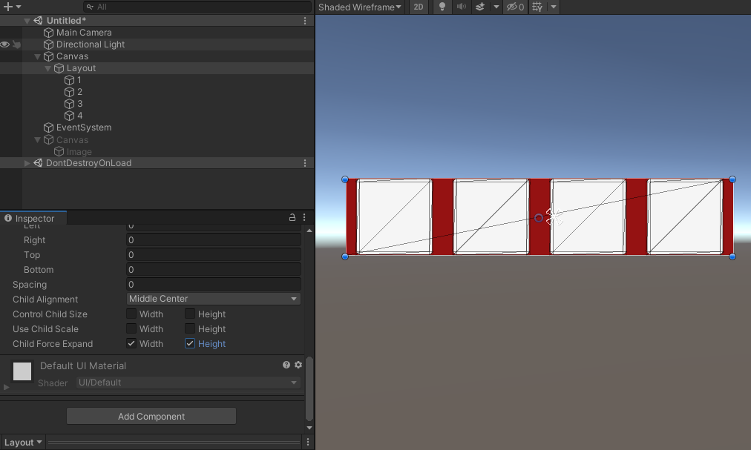Collapse the disabled Canvas object
The image size is (751, 450).
[37, 140]
